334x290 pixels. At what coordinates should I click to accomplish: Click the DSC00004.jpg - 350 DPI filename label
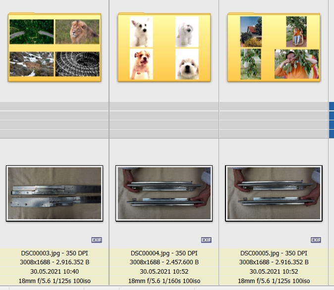(164, 253)
